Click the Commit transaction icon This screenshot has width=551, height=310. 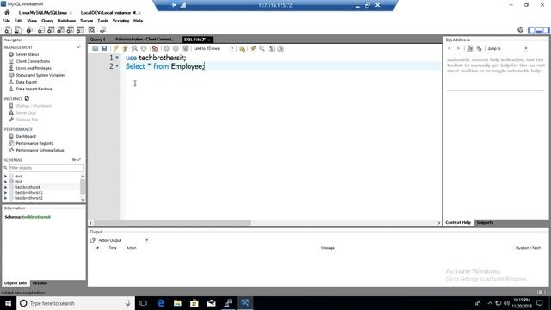pyautogui.click(x=166, y=48)
